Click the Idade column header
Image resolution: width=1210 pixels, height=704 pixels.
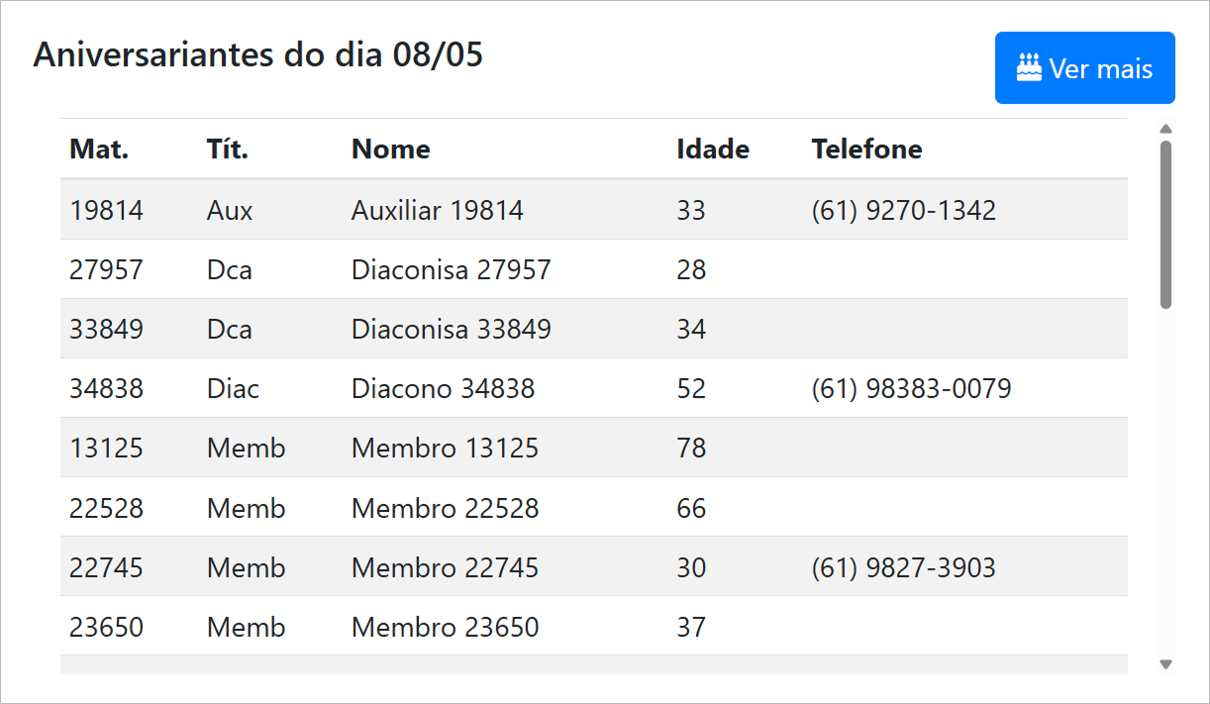[x=713, y=150]
